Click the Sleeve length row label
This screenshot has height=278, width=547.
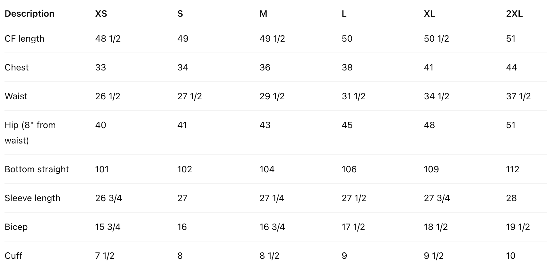32,198
